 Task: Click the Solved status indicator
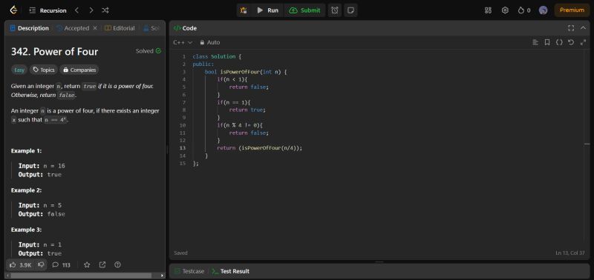[x=148, y=51]
